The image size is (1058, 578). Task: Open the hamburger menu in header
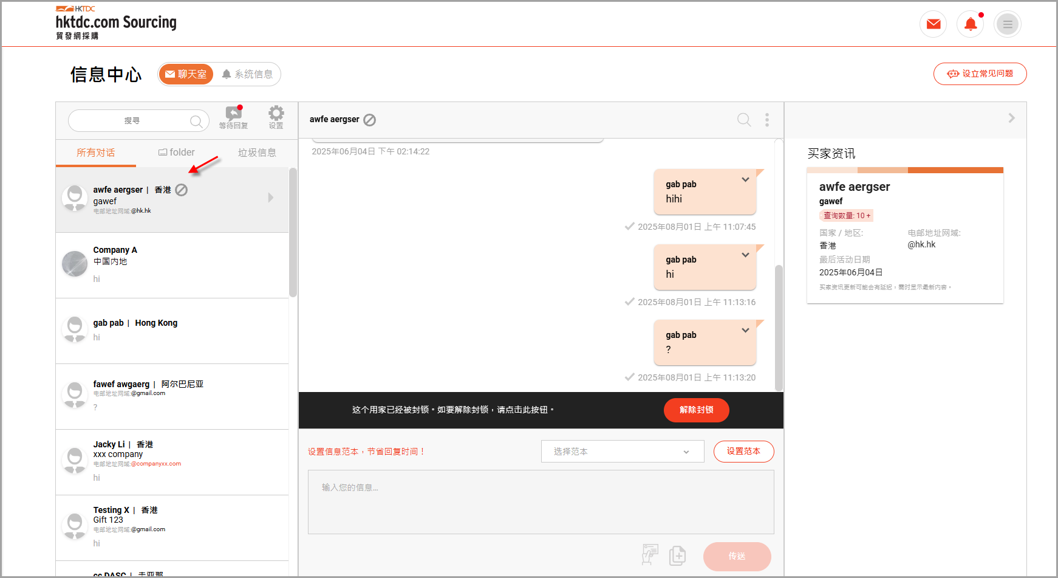tap(1008, 24)
